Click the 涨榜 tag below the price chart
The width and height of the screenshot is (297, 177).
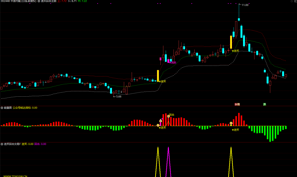(x=237, y=104)
